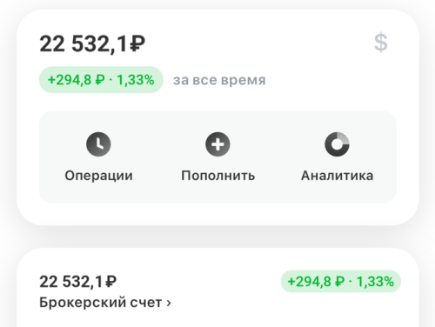
Task: Open the pie chart Аналитика icon
Action: click(x=337, y=144)
